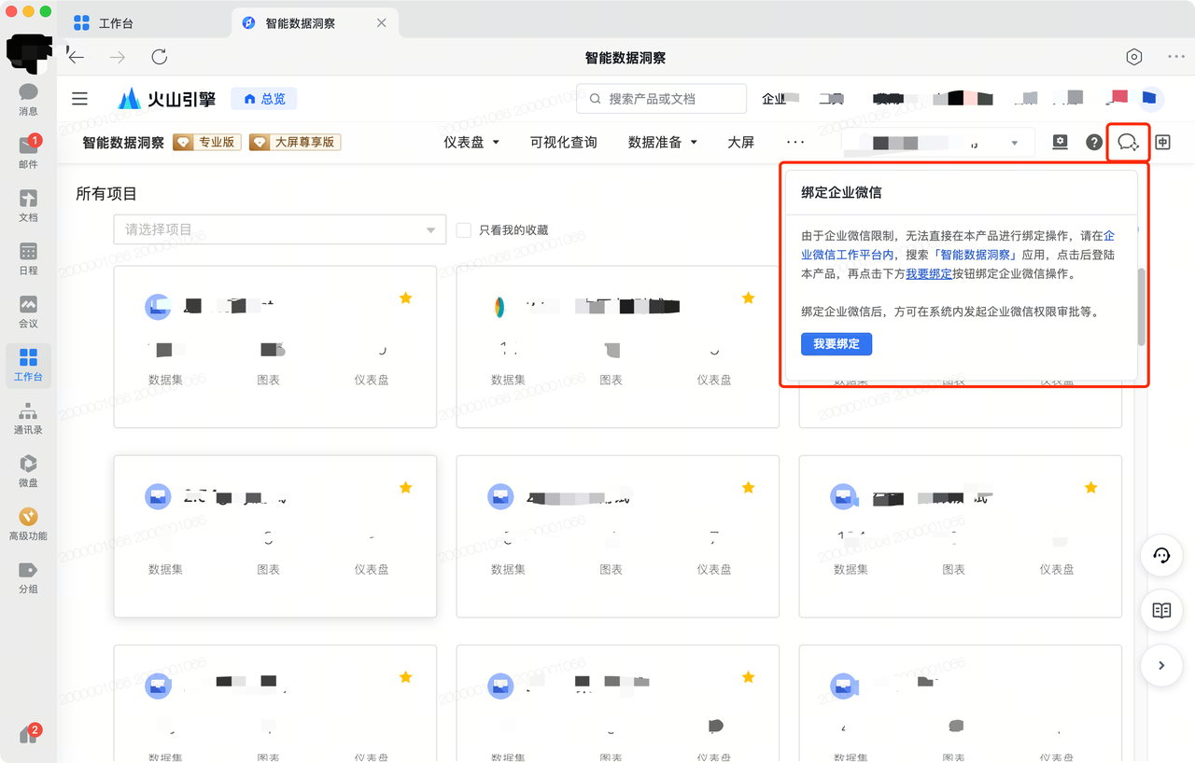Open the 邮件 mail sidebar icon
The width and height of the screenshot is (1195, 763).
28,151
